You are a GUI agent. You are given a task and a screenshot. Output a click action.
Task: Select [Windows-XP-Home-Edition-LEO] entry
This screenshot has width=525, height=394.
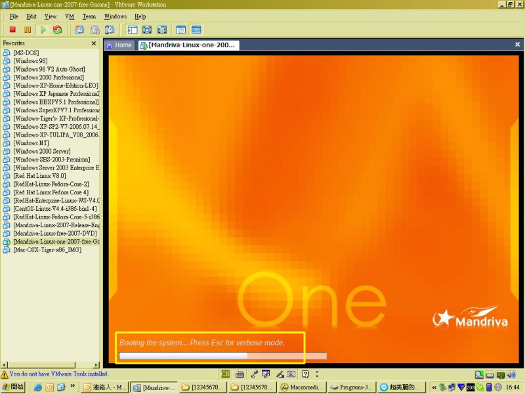tap(56, 86)
